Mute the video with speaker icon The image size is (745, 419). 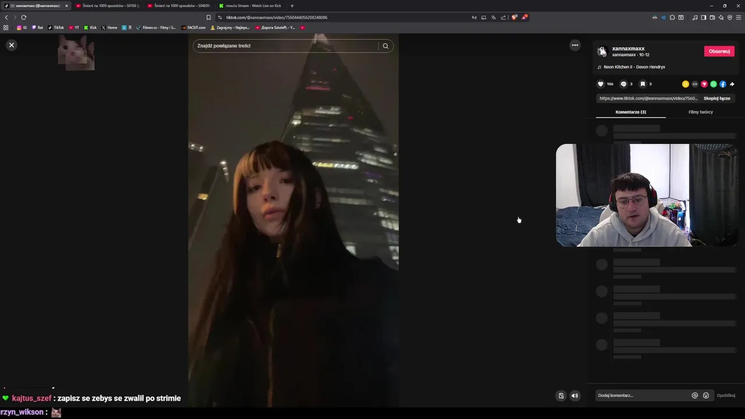[574, 396]
